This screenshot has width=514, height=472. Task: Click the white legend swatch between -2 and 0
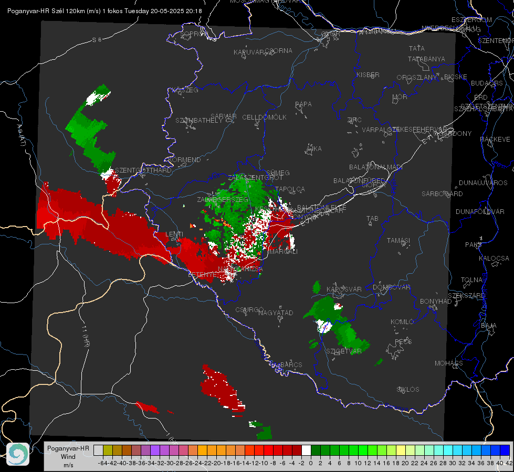306,450
